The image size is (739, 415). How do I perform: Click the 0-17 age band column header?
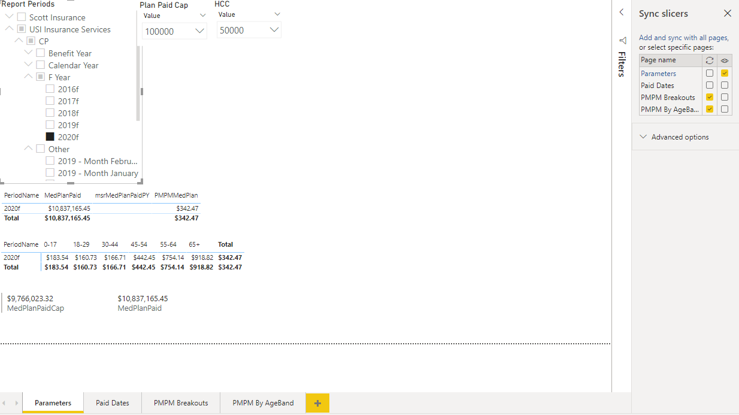point(50,244)
